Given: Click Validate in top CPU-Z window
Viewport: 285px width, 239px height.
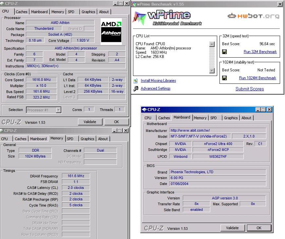Looking at the screenshot, I should pos(90,122).
